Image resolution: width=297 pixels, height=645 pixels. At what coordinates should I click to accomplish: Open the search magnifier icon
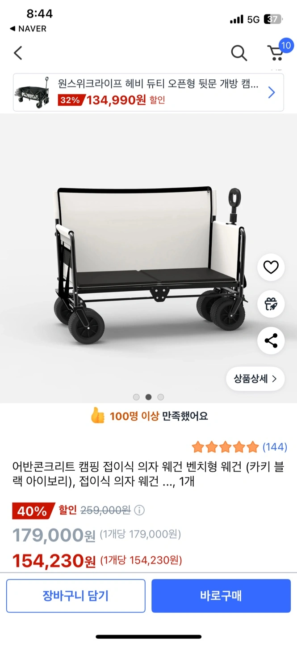[239, 53]
